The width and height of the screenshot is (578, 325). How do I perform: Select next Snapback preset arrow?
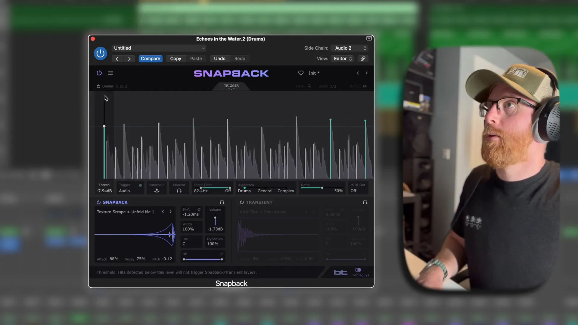[366, 73]
